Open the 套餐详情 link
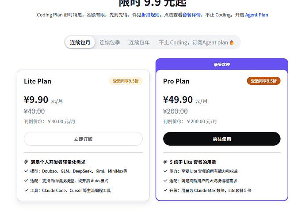 (191, 15)
